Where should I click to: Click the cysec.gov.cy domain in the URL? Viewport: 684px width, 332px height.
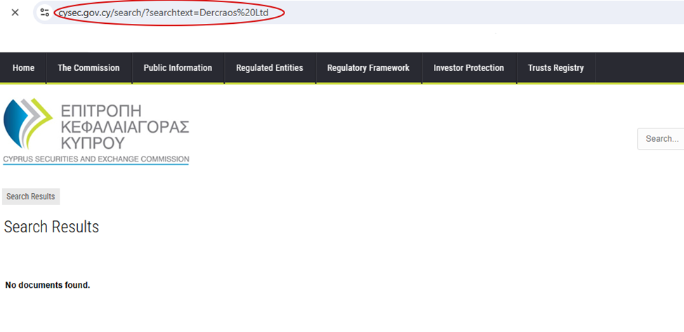(x=85, y=13)
